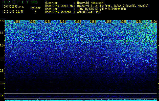Click the 2251 time marker
This screenshot has height=101, width=159.
pyautogui.click(x=17, y=22)
